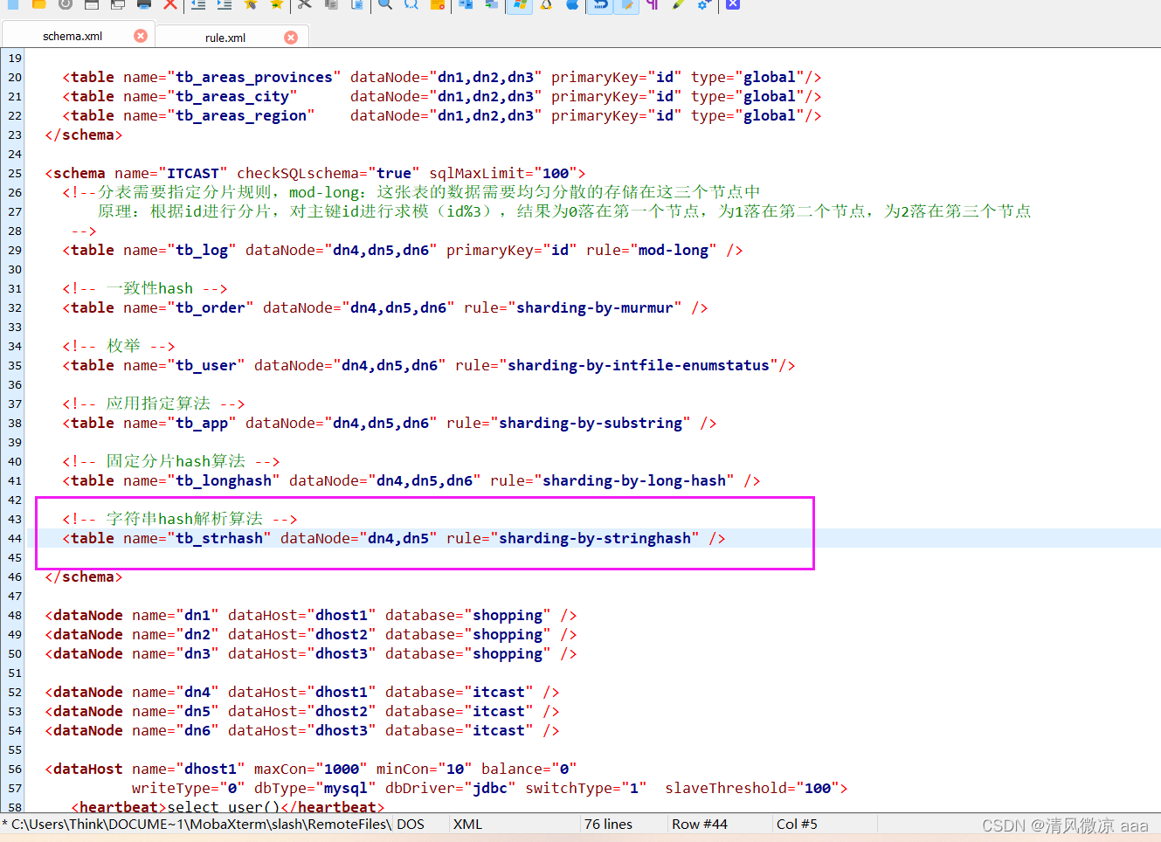This screenshot has width=1161, height=842.
Task: Close the schema.xml tab
Action: click(x=141, y=36)
